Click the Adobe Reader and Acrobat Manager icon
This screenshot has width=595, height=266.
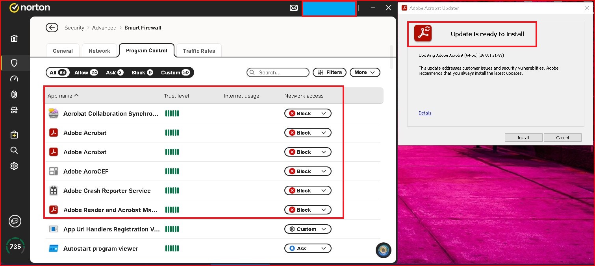(x=54, y=210)
